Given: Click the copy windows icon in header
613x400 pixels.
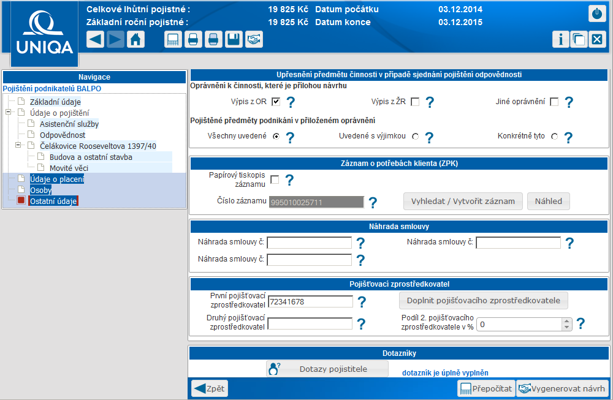Looking at the screenshot, I should click(579, 39).
